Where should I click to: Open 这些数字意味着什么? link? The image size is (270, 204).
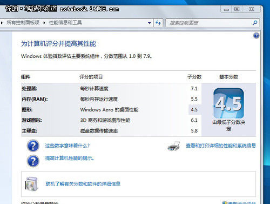67,146
